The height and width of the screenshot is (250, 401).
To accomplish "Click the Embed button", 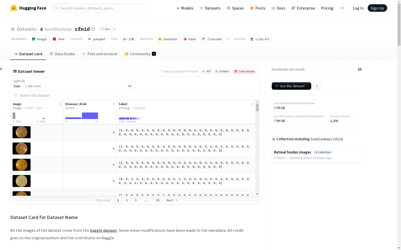I will (x=222, y=71).
